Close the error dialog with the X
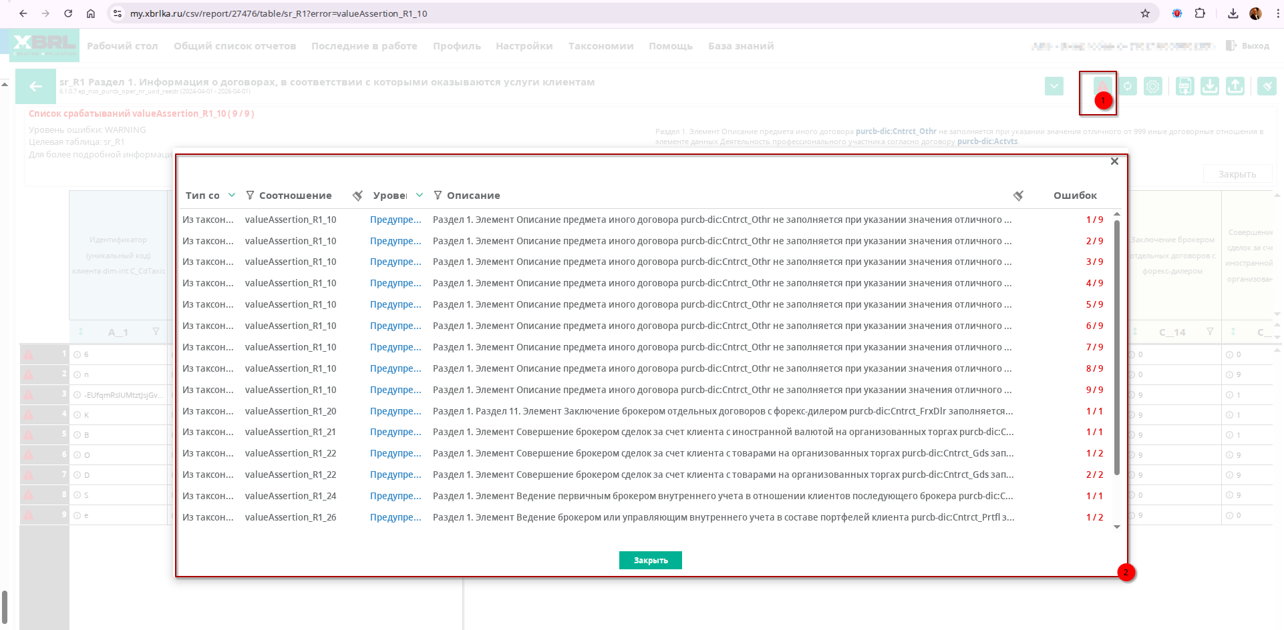 [x=1114, y=162]
